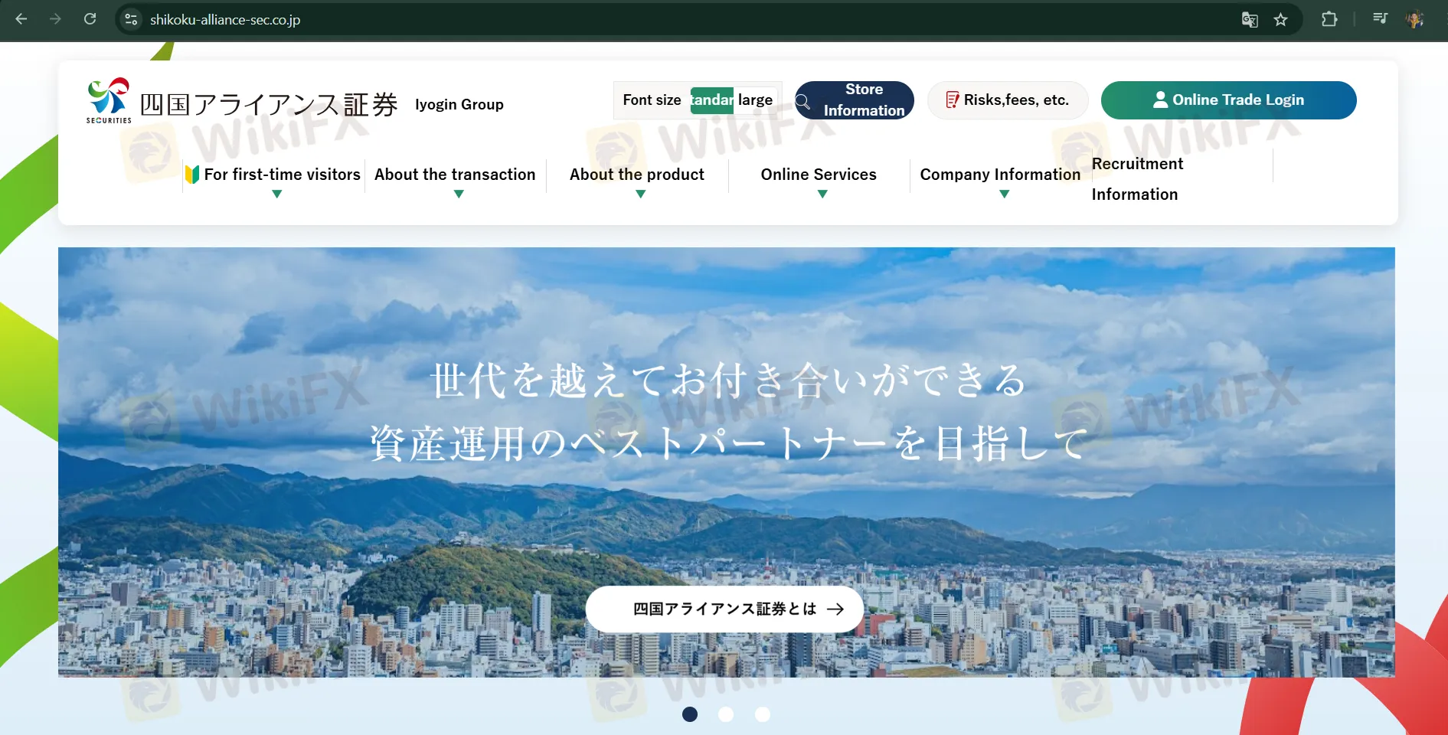1448x735 pixels.
Task: Click the 四国アライアンス証券とは button
Action: point(724,609)
